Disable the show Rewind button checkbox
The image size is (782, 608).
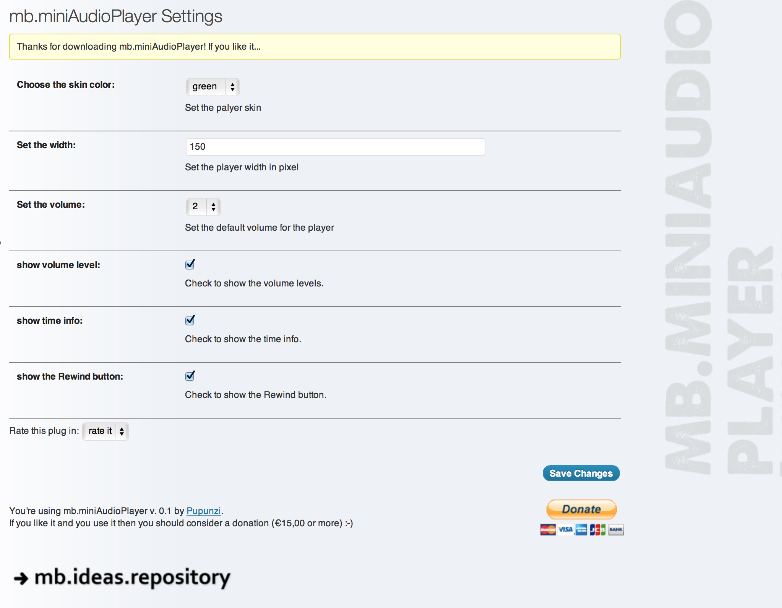190,376
